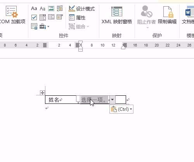This screenshot has width=194, height=162.
Task: Click the 姓名 table cell
Action: 62,100
